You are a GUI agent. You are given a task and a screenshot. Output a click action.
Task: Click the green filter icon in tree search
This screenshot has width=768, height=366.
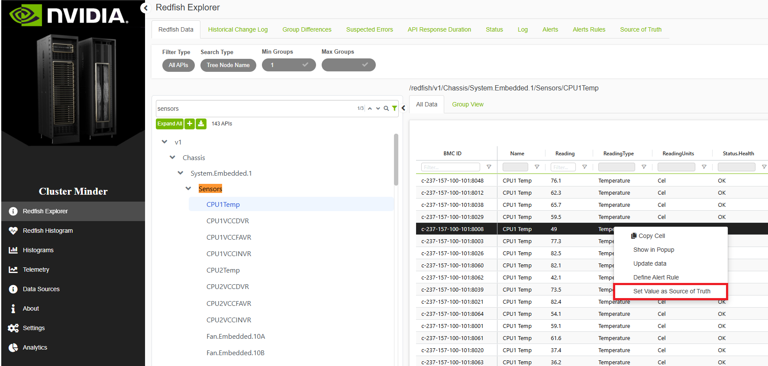[x=394, y=109]
